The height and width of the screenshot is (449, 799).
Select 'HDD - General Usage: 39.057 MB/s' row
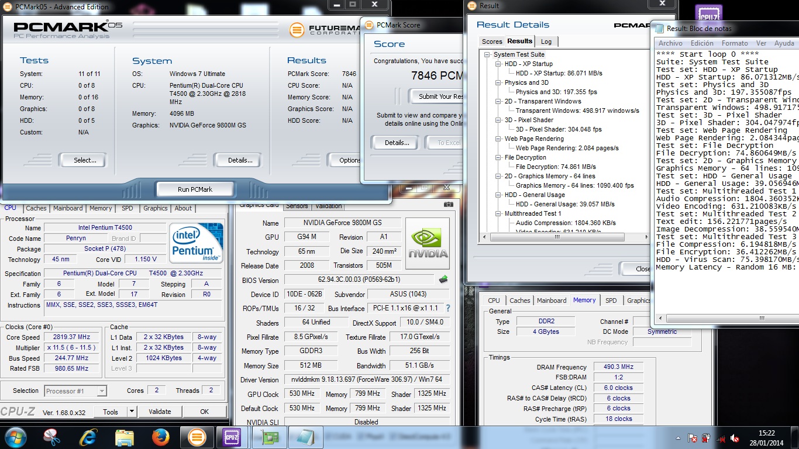(x=565, y=204)
